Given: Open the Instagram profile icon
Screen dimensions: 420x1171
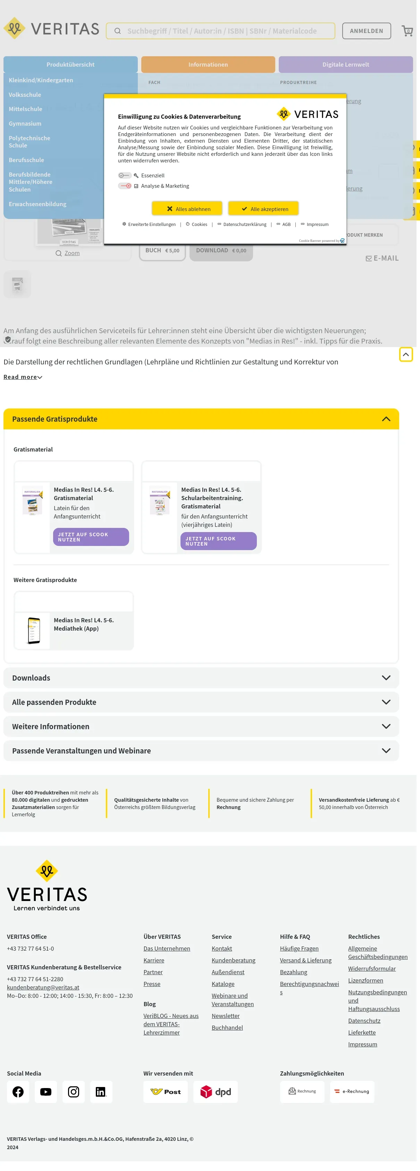Looking at the screenshot, I should (74, 1092).
